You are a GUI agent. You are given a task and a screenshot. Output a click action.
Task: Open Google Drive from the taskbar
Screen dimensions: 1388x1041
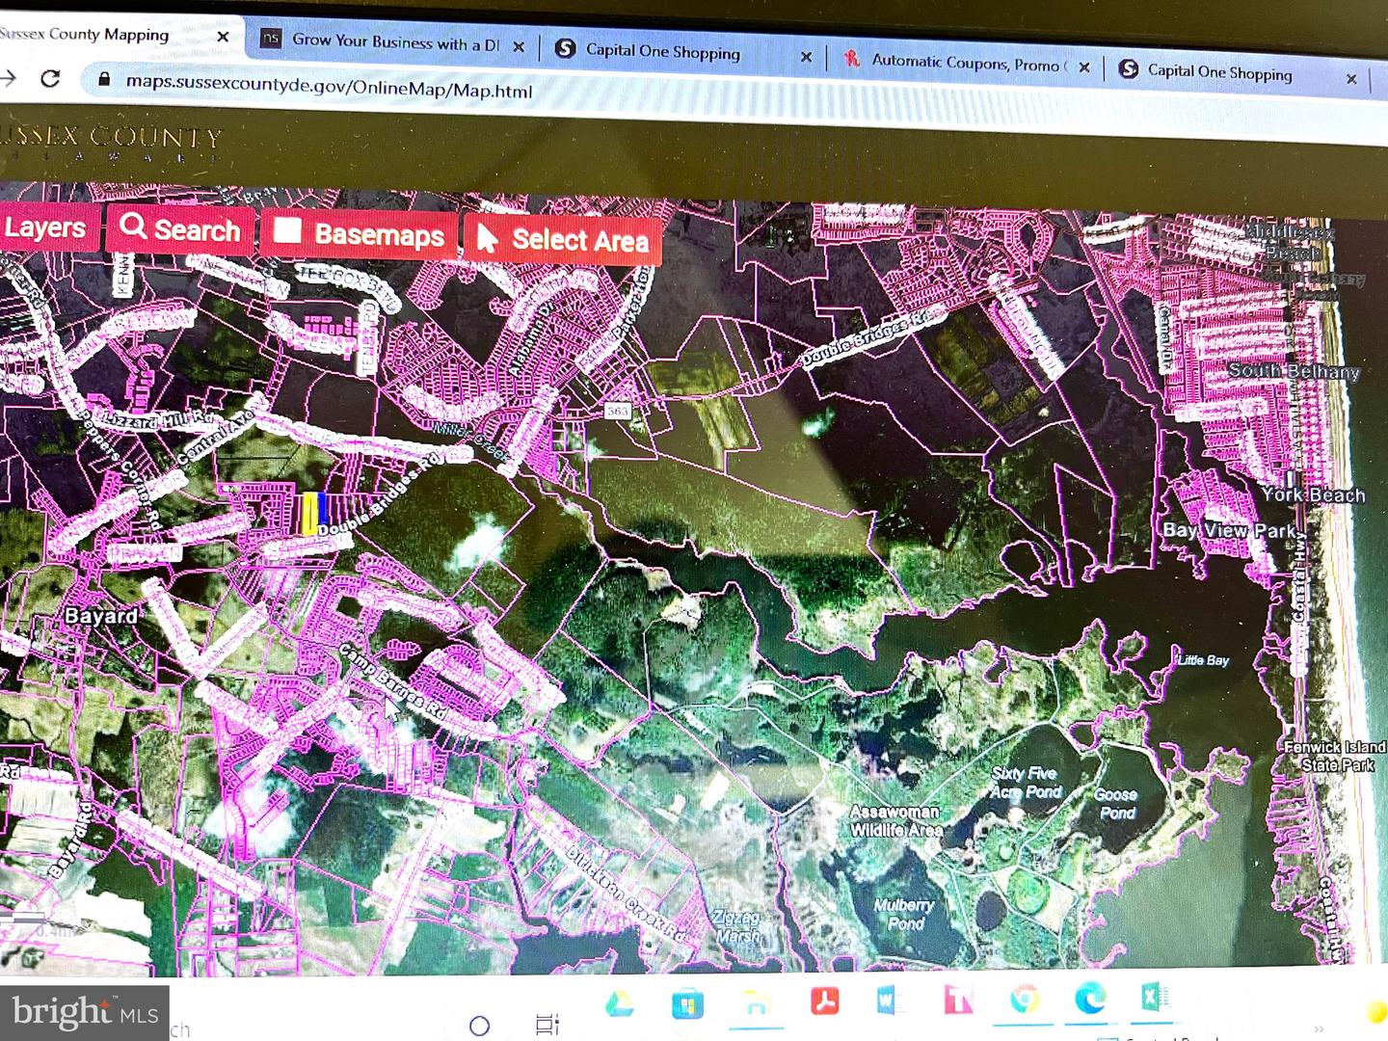point(619,1003)
